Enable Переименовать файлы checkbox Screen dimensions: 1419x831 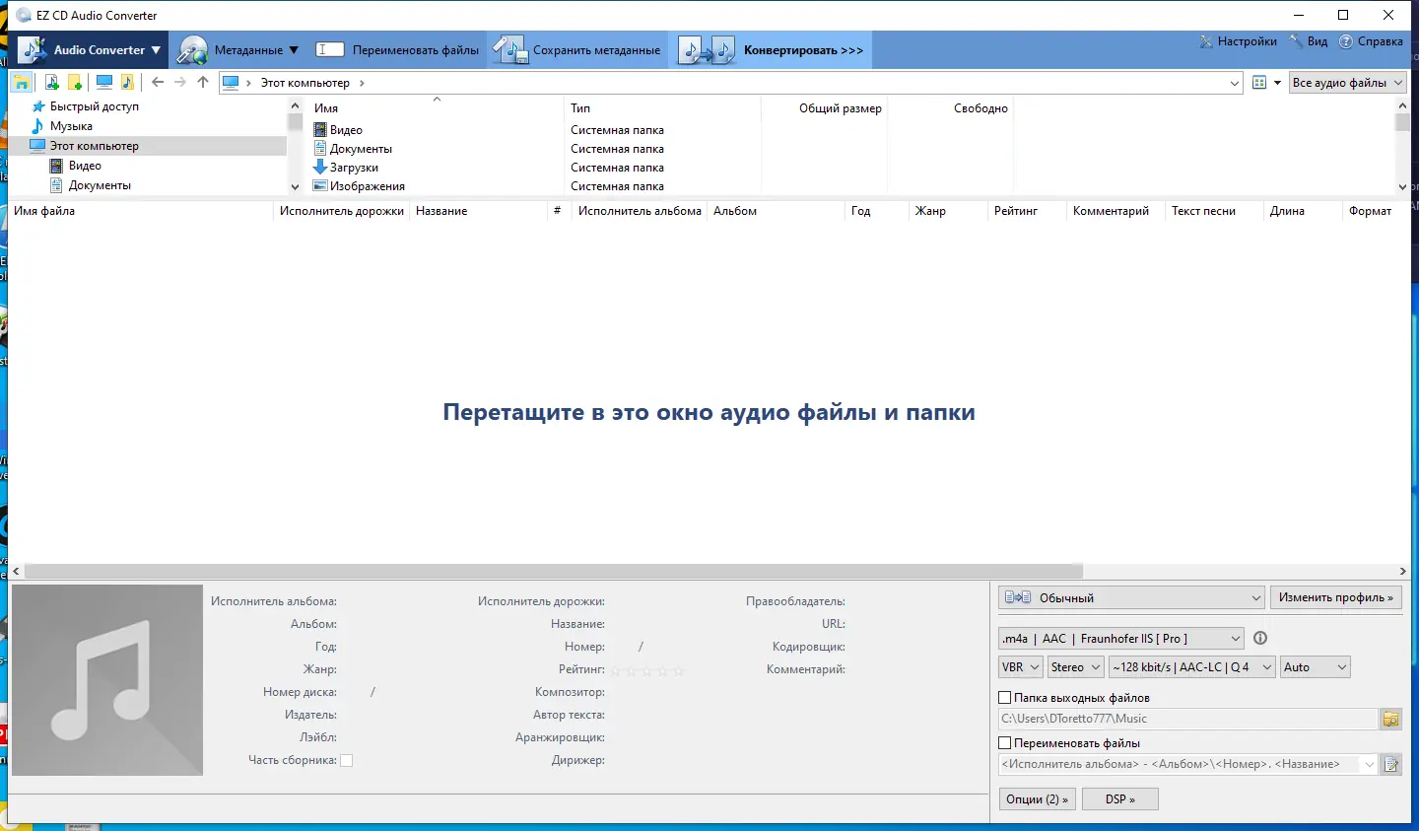click(1006, 742)
